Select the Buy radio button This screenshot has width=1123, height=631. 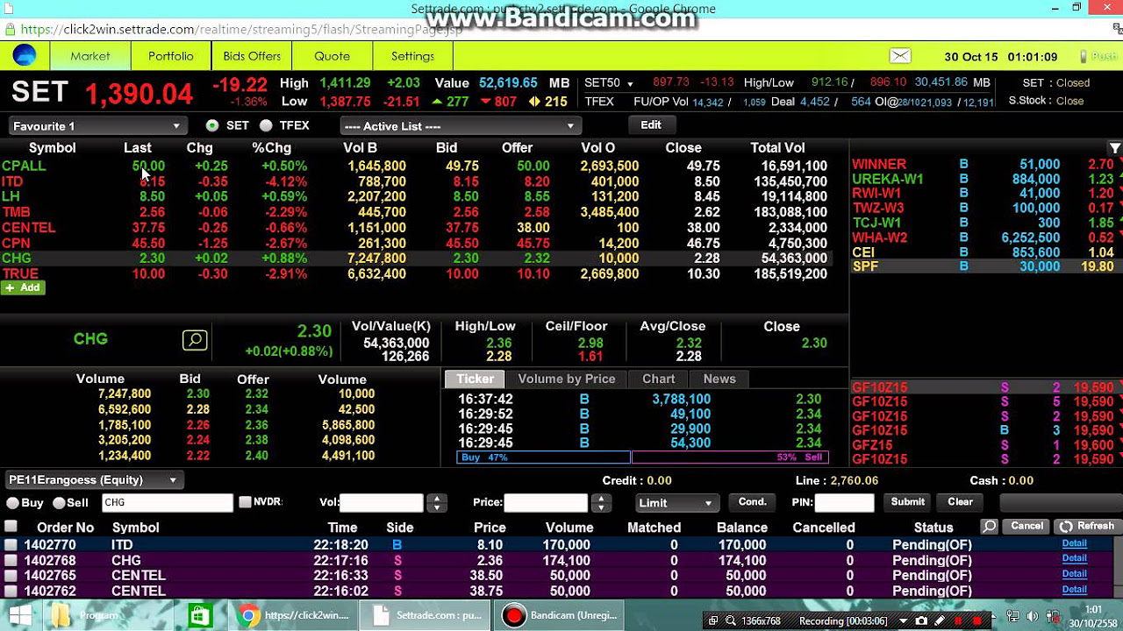12,503
